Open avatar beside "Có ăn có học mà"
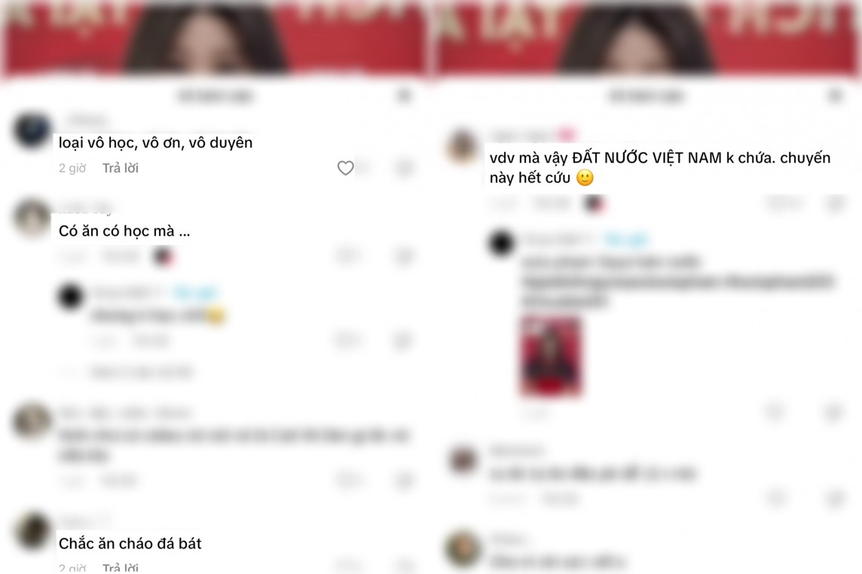Screen dimensions: 862x574 click(x=32, y=218)
